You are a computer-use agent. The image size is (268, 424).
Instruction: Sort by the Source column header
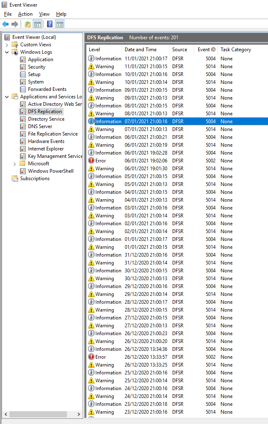pyautogui.click(x=182, y=50)
